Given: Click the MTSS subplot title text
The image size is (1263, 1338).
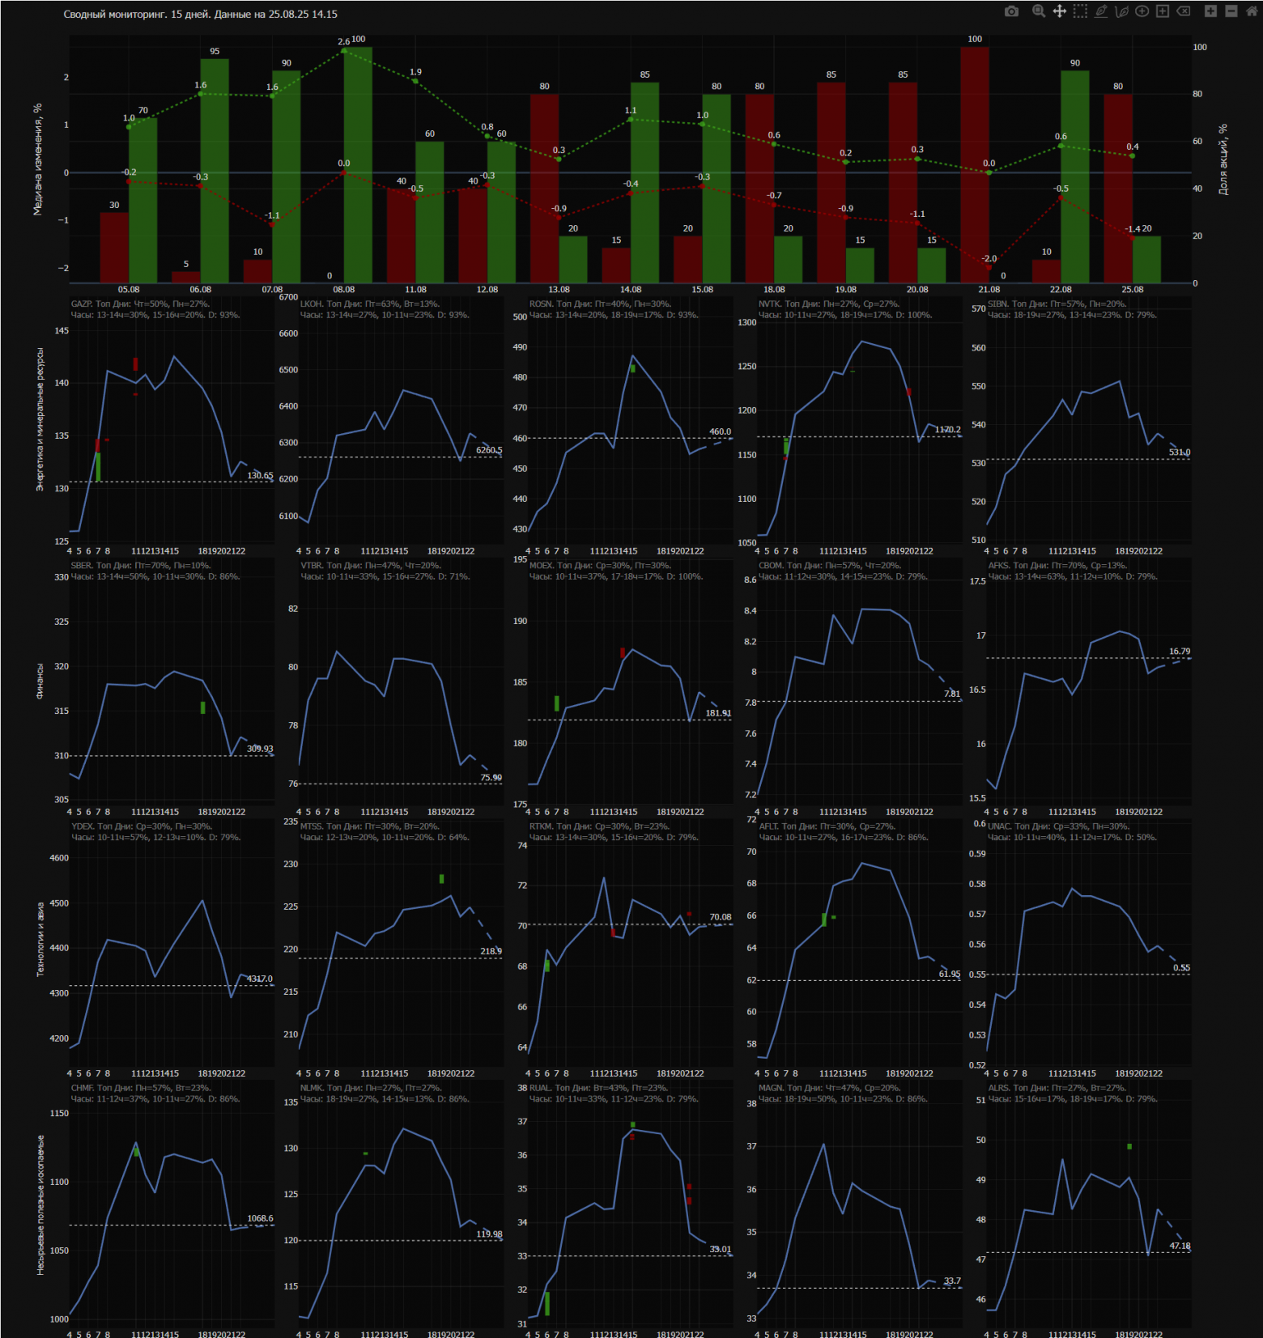Looking at the screenshot, I should [385, 831].
